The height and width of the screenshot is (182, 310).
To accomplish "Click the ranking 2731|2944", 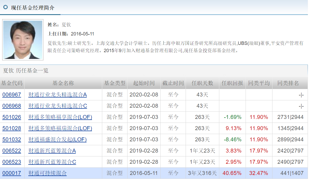I will click(x=290, y=117).
